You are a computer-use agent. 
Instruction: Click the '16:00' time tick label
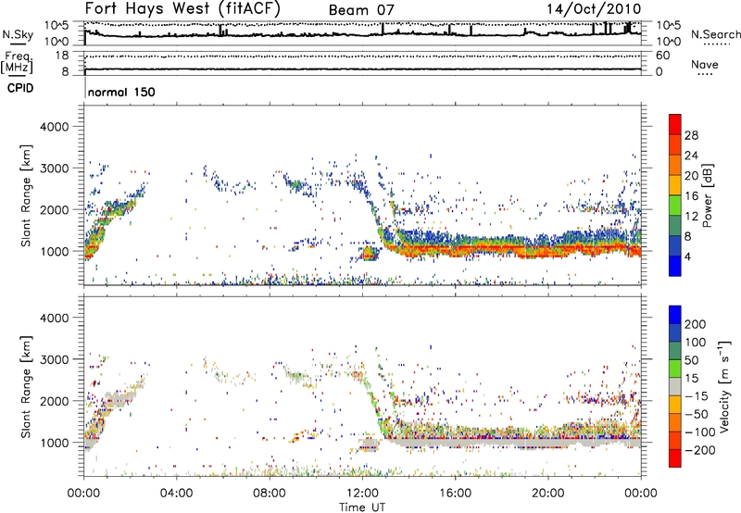coord(455,494)
